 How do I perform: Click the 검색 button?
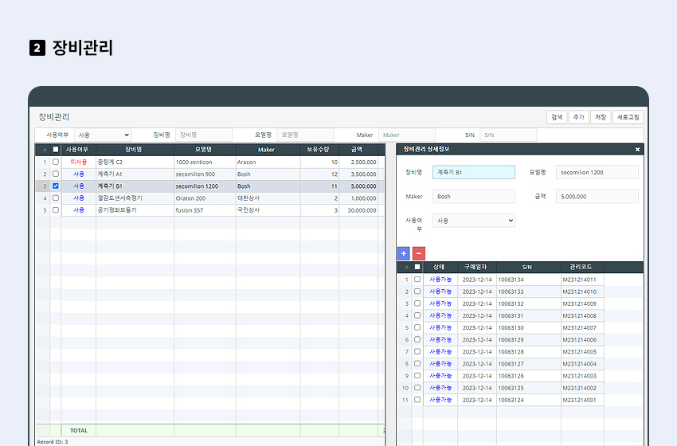click(x=557, y=117)
